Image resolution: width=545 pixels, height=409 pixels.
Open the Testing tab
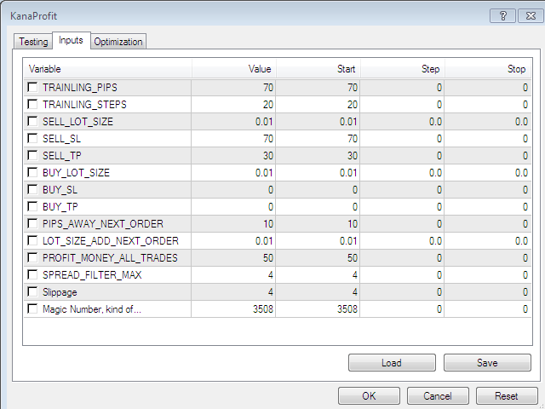(33, 42)
